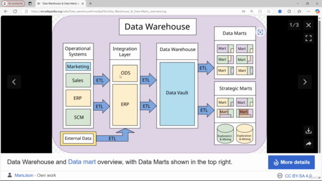
Task: Open a new browser tab
Action: point(91,4)
